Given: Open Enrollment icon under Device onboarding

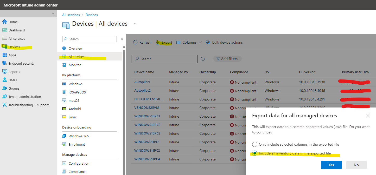Looking at the screenshot, I should click(x=64, y=144).
